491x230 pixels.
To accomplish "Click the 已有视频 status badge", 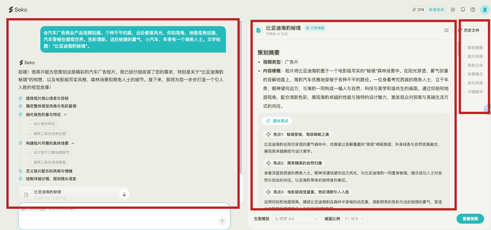I will (315, 28).
